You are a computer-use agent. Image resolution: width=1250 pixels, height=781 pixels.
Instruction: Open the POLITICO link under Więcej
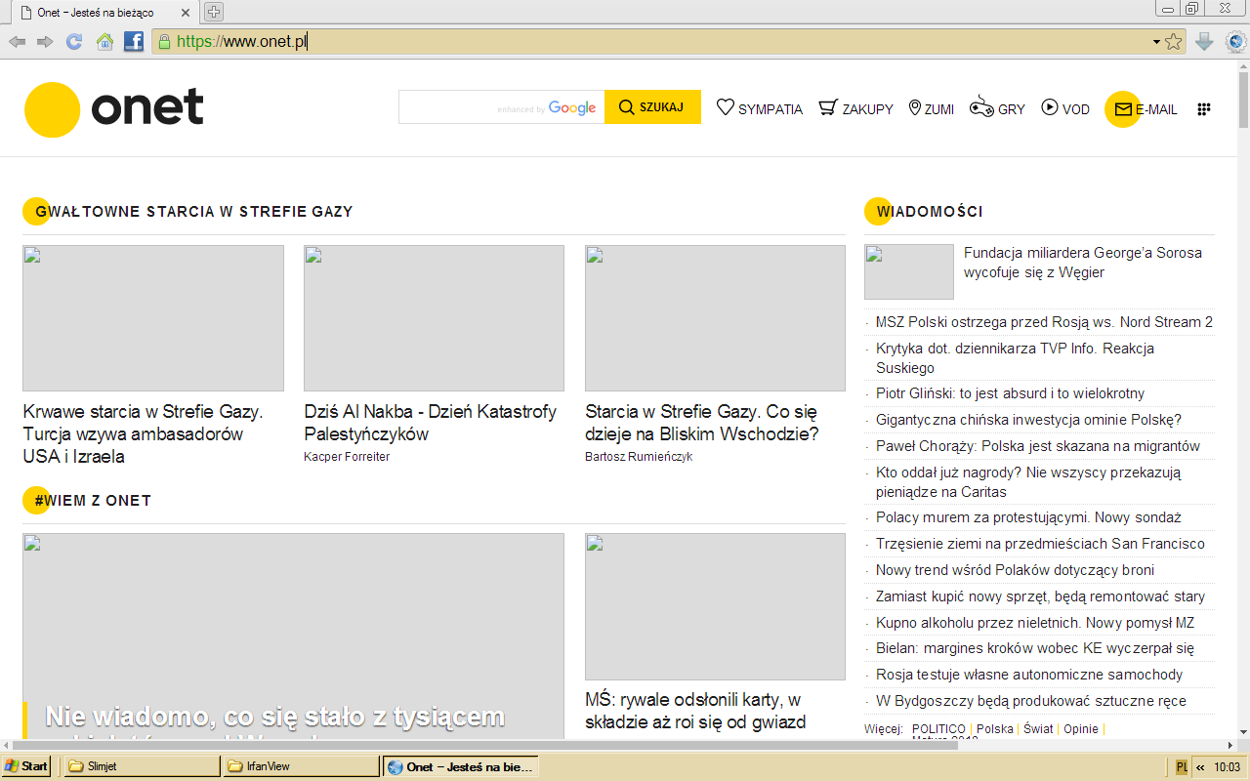click(x=937, y=729)
